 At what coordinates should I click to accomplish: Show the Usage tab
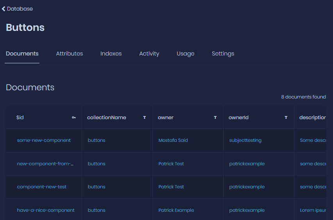[185, 54]
